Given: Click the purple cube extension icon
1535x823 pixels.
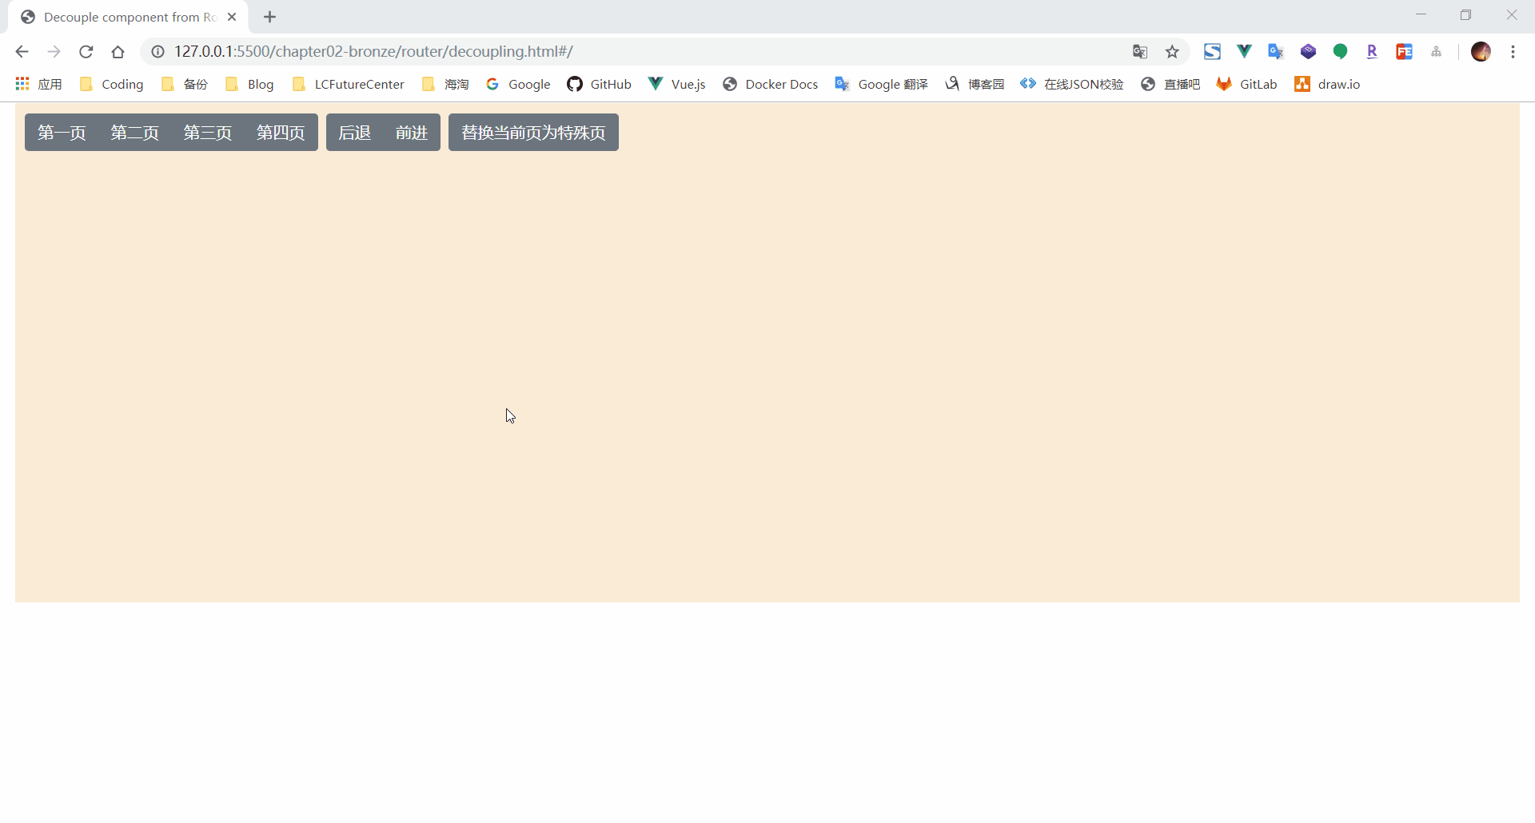Looking at the screenshot, I should pyautogui.click(x=1308, y=52).
